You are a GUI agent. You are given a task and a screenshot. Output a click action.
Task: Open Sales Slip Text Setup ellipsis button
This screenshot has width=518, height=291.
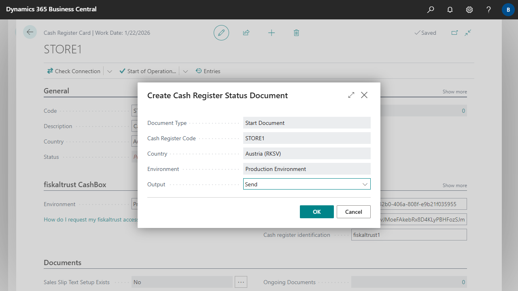point(241,282)
